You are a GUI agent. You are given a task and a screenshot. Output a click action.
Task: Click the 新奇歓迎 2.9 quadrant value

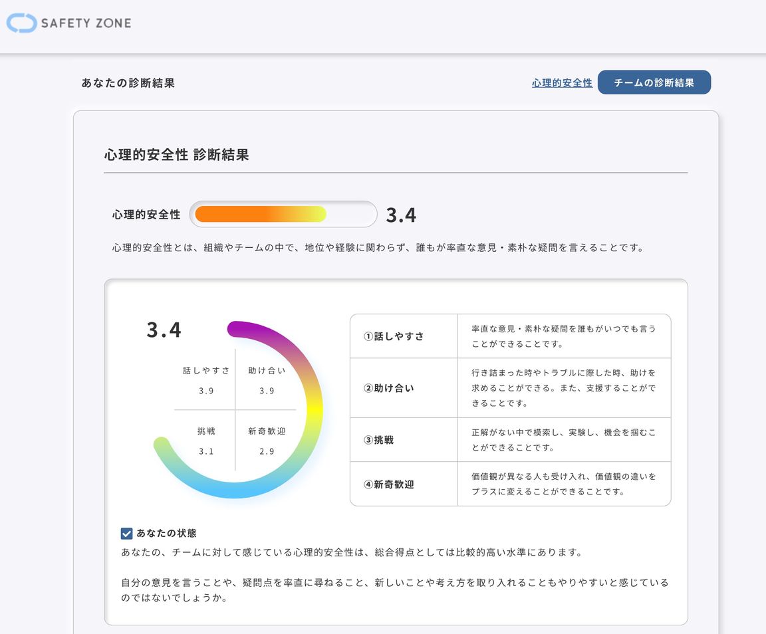point(267,451)
